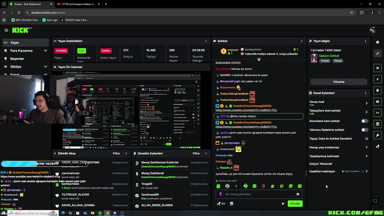Select Başarılar in the left sidebar
The width and height of the screenshot is (384, 216).
click(x=25, y=58)
